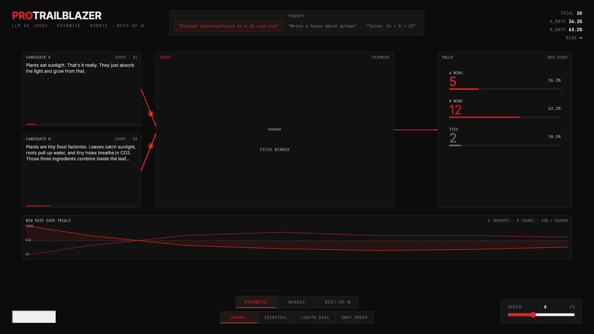Viewport: 594px width, 334px height.
Task: Choose the autumn haiku prompt
Action: (x=322, y=26)
